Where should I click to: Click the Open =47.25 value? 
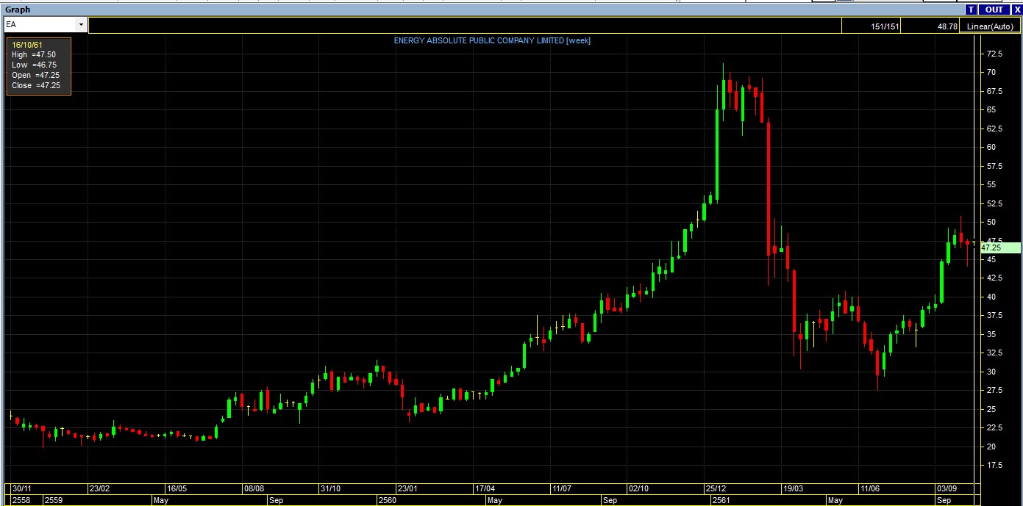click(35, 76)
